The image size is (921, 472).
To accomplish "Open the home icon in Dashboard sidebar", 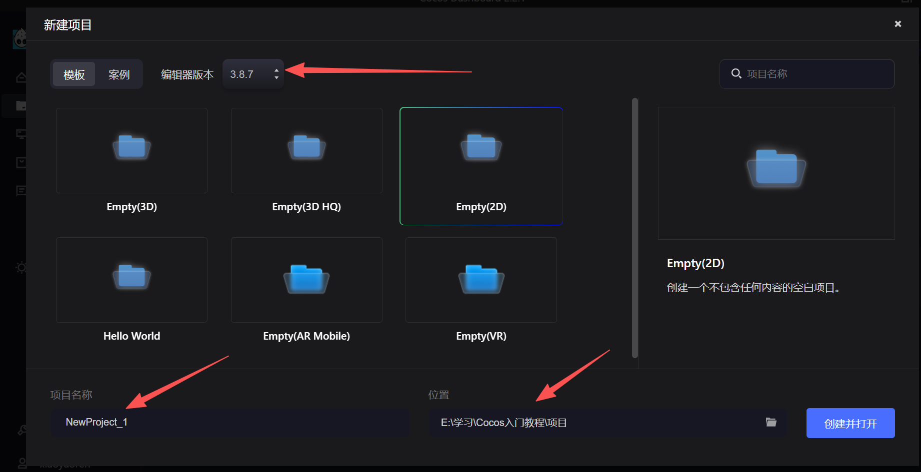I will (21, 77).
